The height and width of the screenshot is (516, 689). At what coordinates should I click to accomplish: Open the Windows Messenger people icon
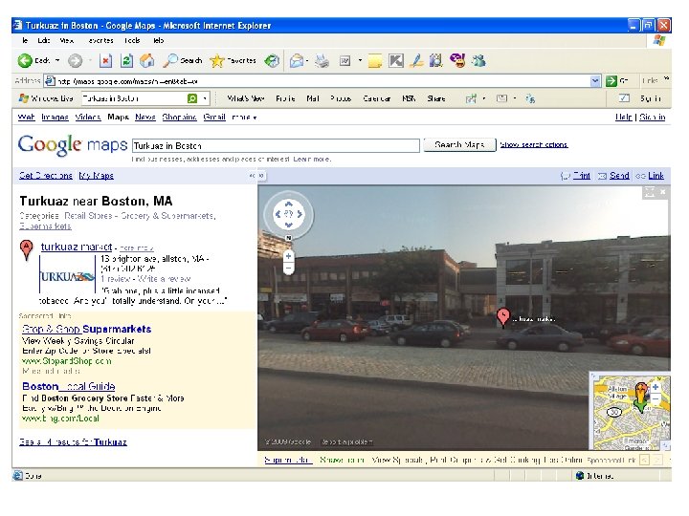pyautogui.click(x=478, y=60)
